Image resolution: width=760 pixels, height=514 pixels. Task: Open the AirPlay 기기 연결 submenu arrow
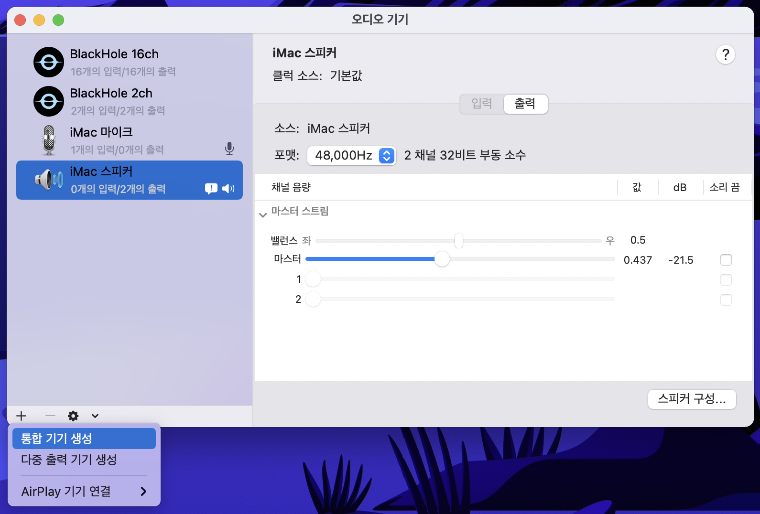coord(143,492)
